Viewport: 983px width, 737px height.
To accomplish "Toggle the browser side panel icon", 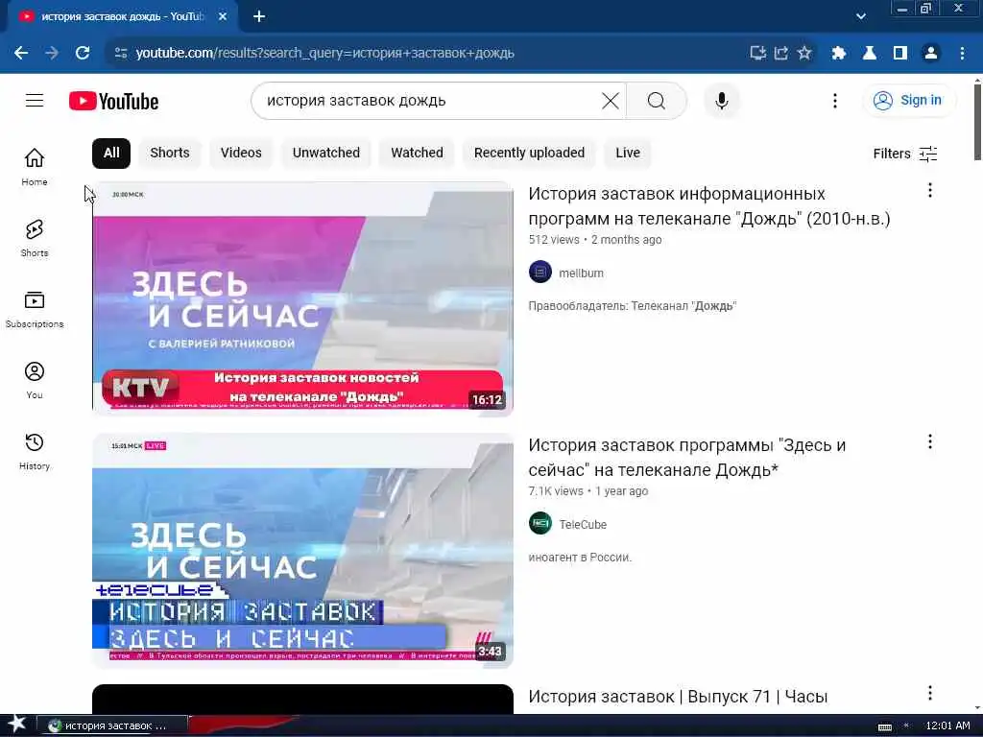I will [x=900, y=54].
